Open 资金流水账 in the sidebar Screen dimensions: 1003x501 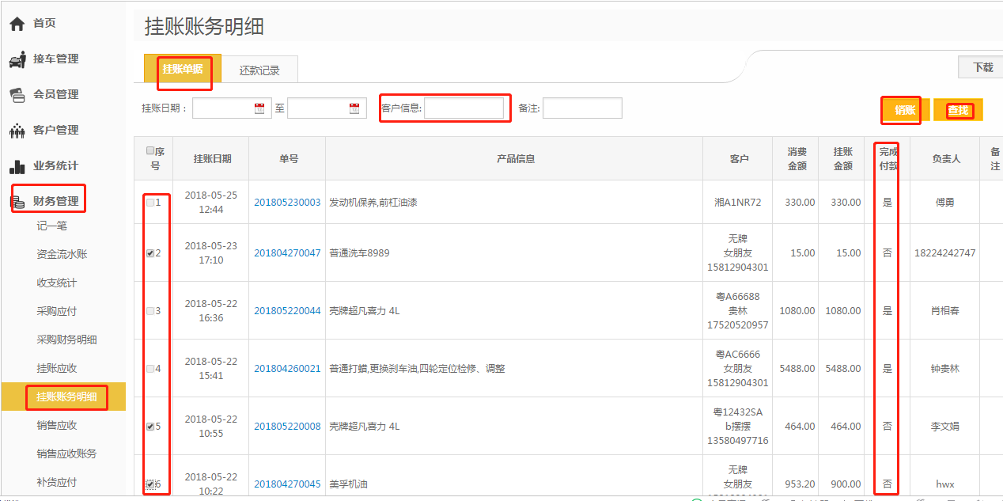(62, 254)
